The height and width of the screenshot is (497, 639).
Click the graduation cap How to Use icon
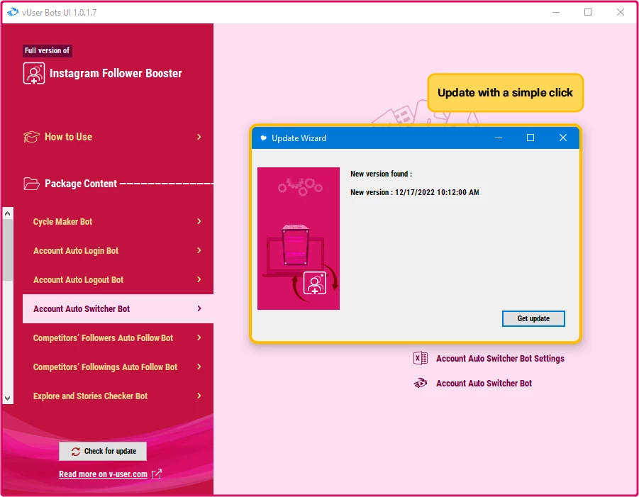click(x=31, y=137)
